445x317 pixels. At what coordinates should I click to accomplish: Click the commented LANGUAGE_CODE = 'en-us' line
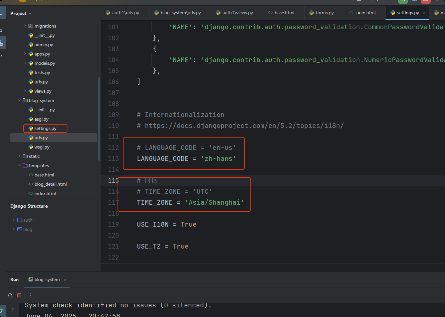pos(186,148)
